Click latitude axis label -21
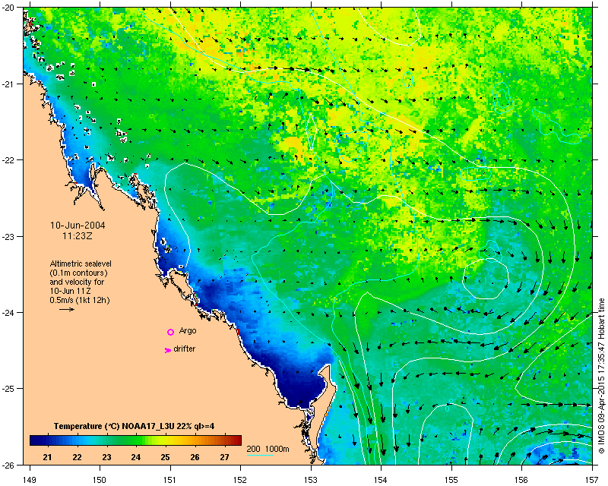Screen dimensions: 608x486 (x=9, y=84)
